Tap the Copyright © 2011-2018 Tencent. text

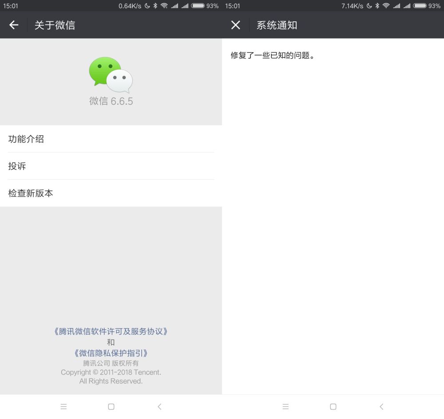tap(111, 372)
